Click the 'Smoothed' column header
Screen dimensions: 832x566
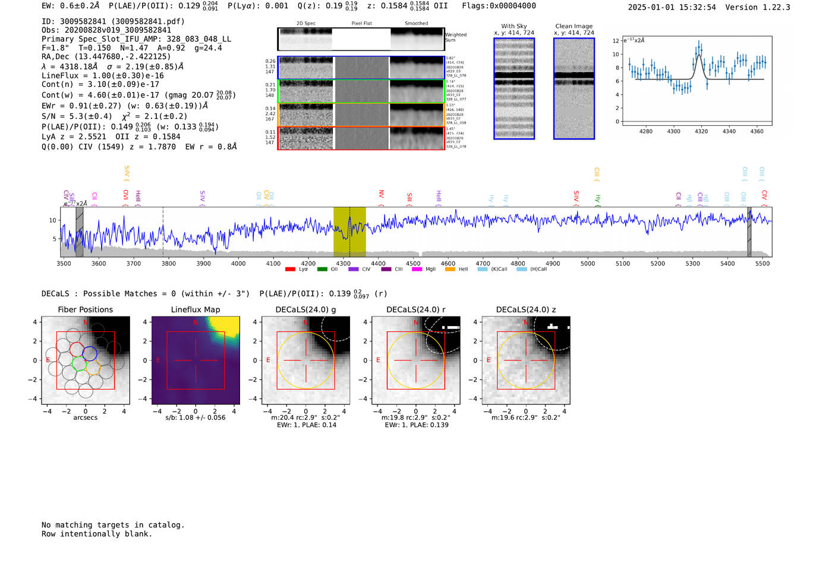pos(417,24)
